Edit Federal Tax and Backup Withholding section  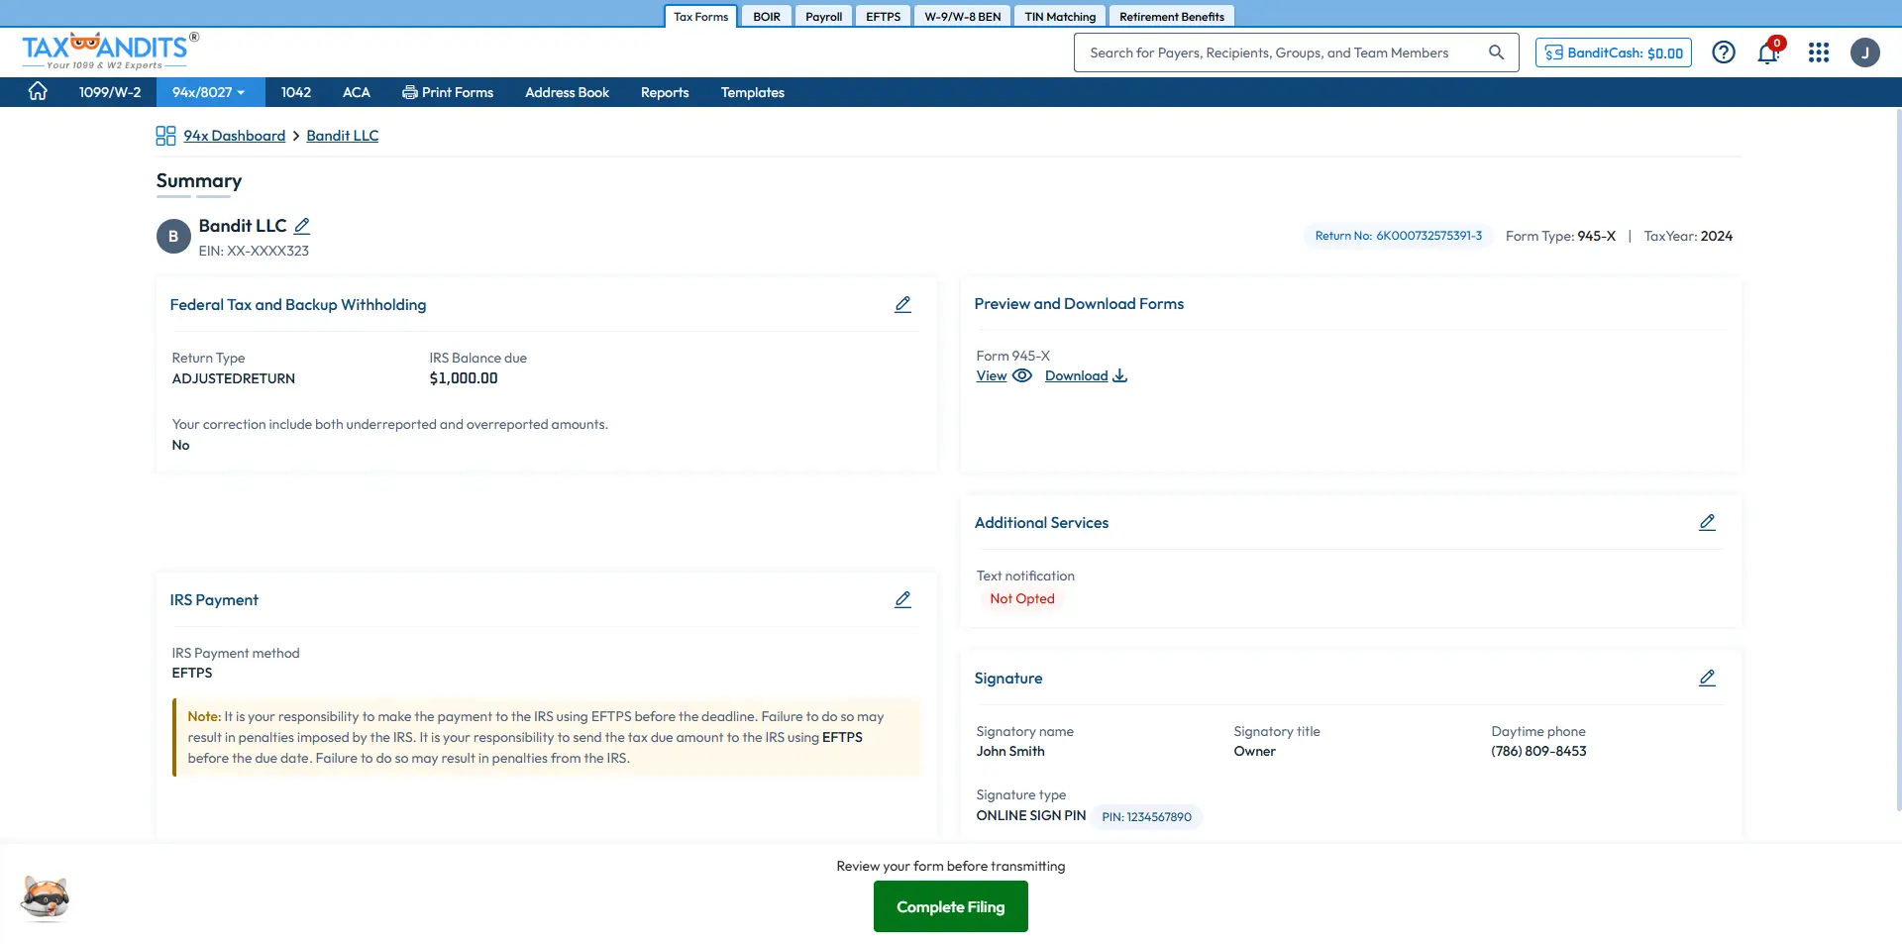(x=902, y=304)
